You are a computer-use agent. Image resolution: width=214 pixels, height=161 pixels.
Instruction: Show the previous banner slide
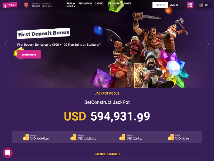(x=6, y=44)
